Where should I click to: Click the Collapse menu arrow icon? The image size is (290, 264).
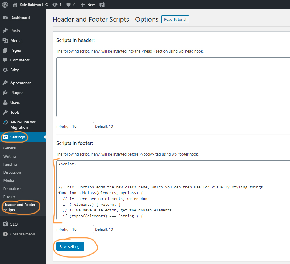click(x=5, y=234)
